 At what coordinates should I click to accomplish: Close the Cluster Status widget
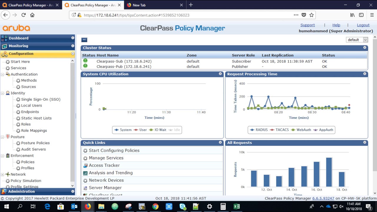[x=365, y=47]
